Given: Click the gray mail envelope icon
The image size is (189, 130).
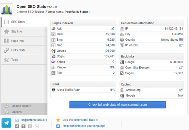Looking at the screenshot, I should pos(37,126).
